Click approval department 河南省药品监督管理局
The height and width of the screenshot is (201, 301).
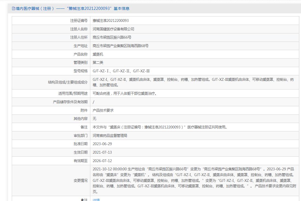tap(110, 135)
